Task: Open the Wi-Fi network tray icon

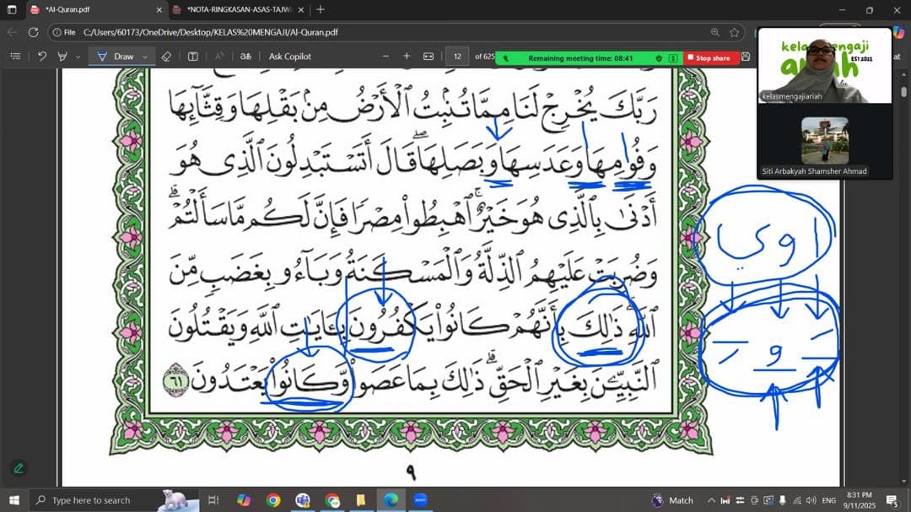Action: pos(797,500)
